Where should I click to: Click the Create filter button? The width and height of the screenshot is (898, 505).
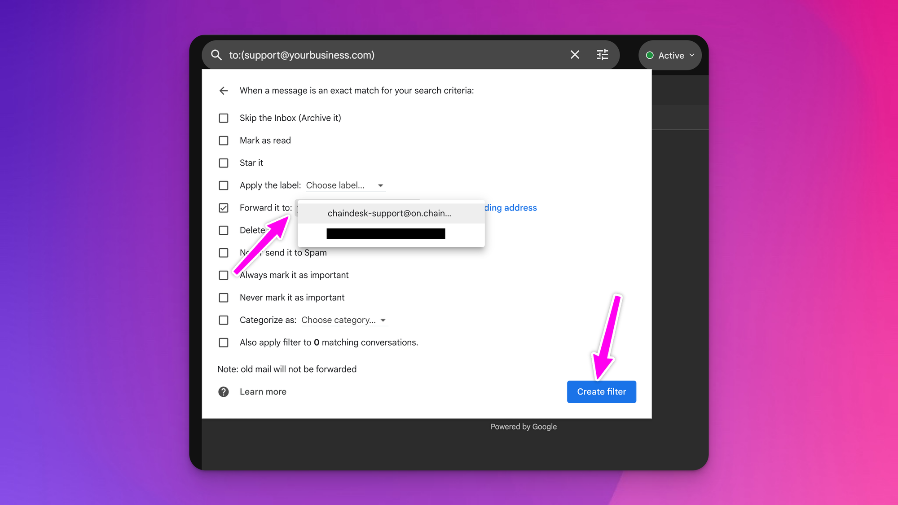coord(601,391)
